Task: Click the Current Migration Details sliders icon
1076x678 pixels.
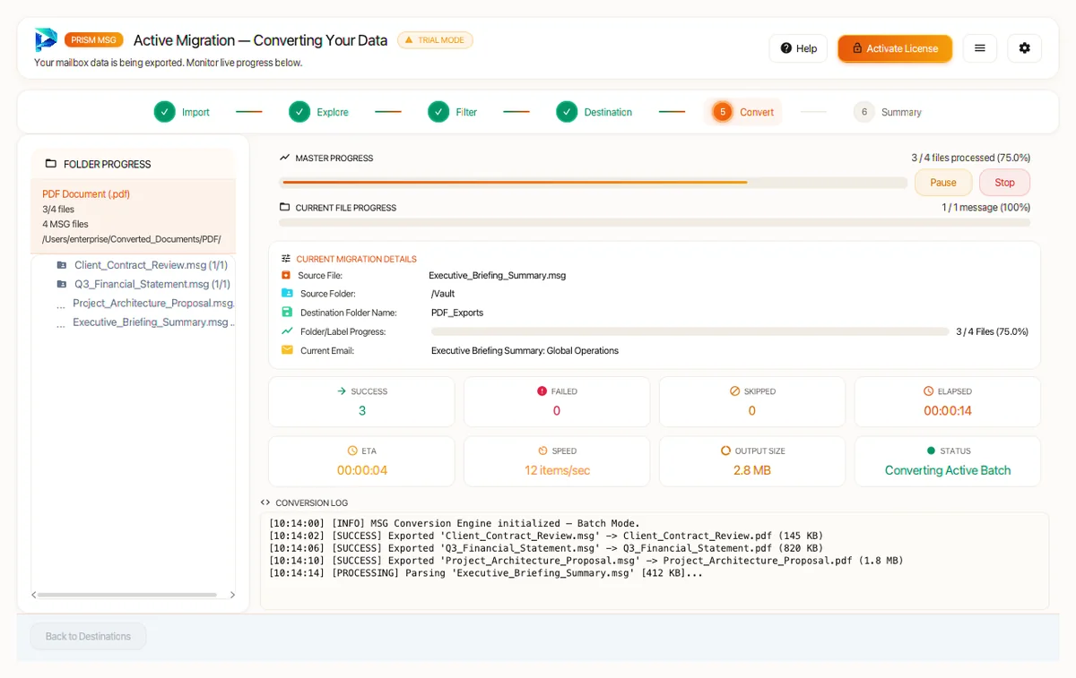Action: pyautogui.click(x=286, y=258)
